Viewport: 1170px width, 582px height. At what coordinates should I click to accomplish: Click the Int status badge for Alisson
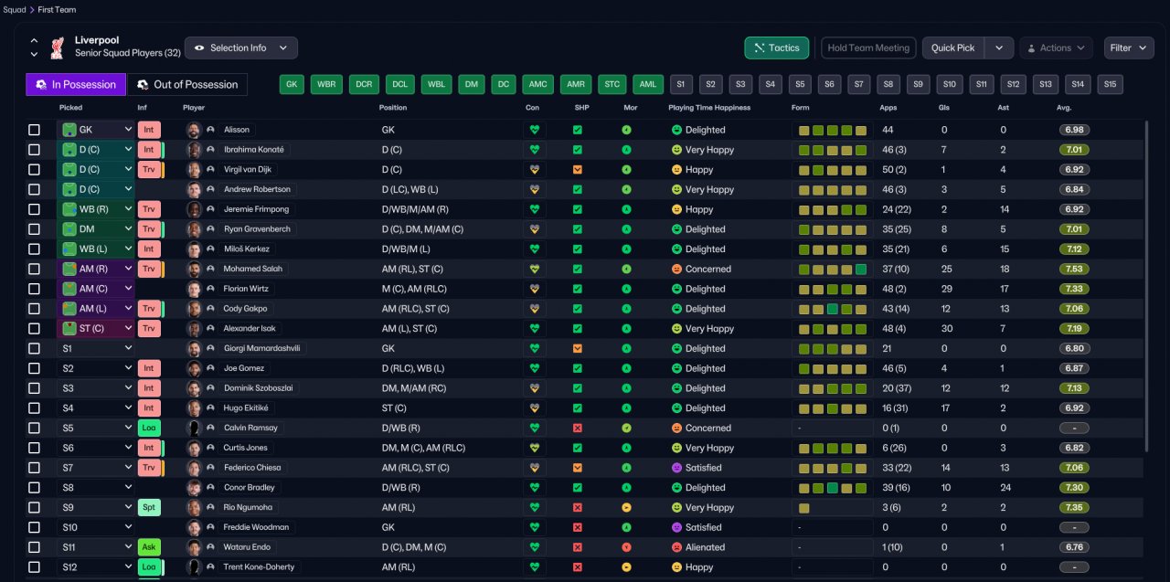coord(149,130)
